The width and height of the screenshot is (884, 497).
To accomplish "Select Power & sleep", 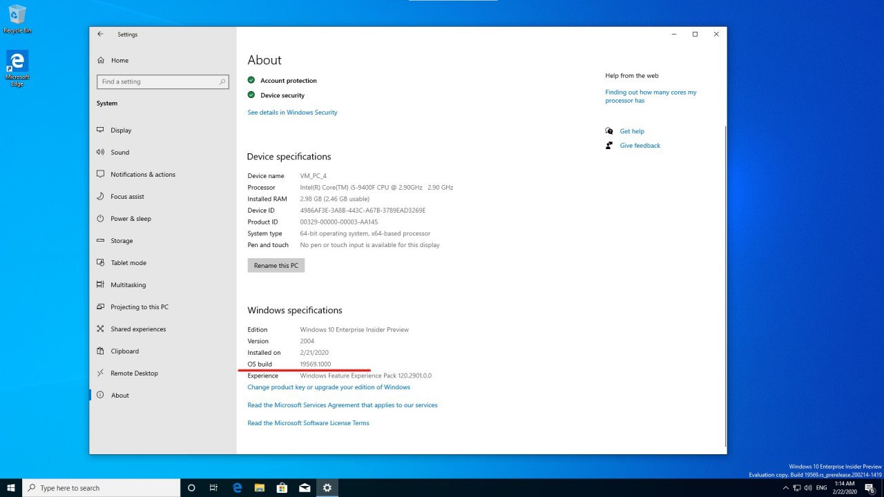I will click(x=131, y=218).
